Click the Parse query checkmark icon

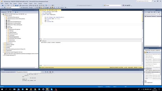click(36, 8)
